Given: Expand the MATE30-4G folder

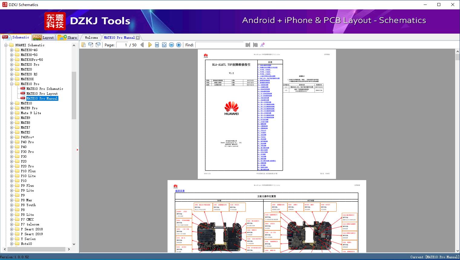Looking at the screenshot, I should [12, 50].
